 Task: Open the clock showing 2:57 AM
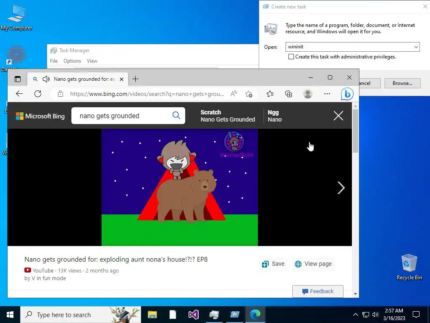(x=394, y=315)
